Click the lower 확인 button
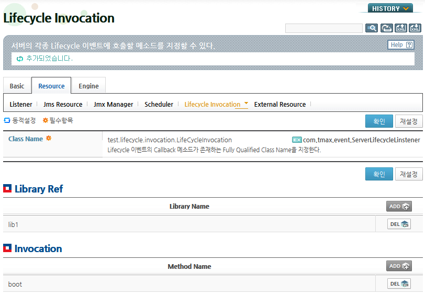Screen dimensions: 425x295 coord(379,174)
